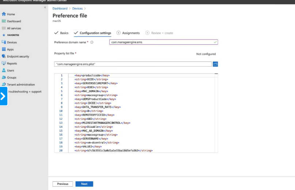295x190 pixels.
Task: Open the Apps grid icon
Action: point(4,49)
